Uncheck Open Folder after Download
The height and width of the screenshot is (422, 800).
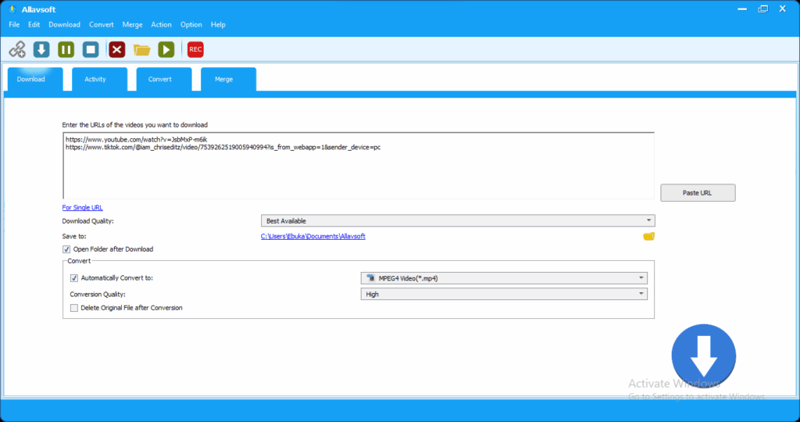coord(66,249)
